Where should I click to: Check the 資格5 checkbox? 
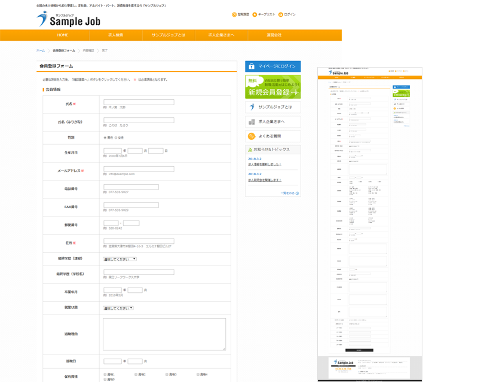(105, 379)
